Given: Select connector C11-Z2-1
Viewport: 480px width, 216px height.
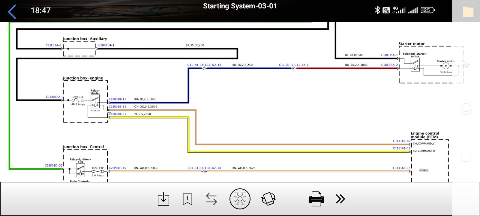Looking at the screenshot, I should pyautogui.click(x=301, y=65).
